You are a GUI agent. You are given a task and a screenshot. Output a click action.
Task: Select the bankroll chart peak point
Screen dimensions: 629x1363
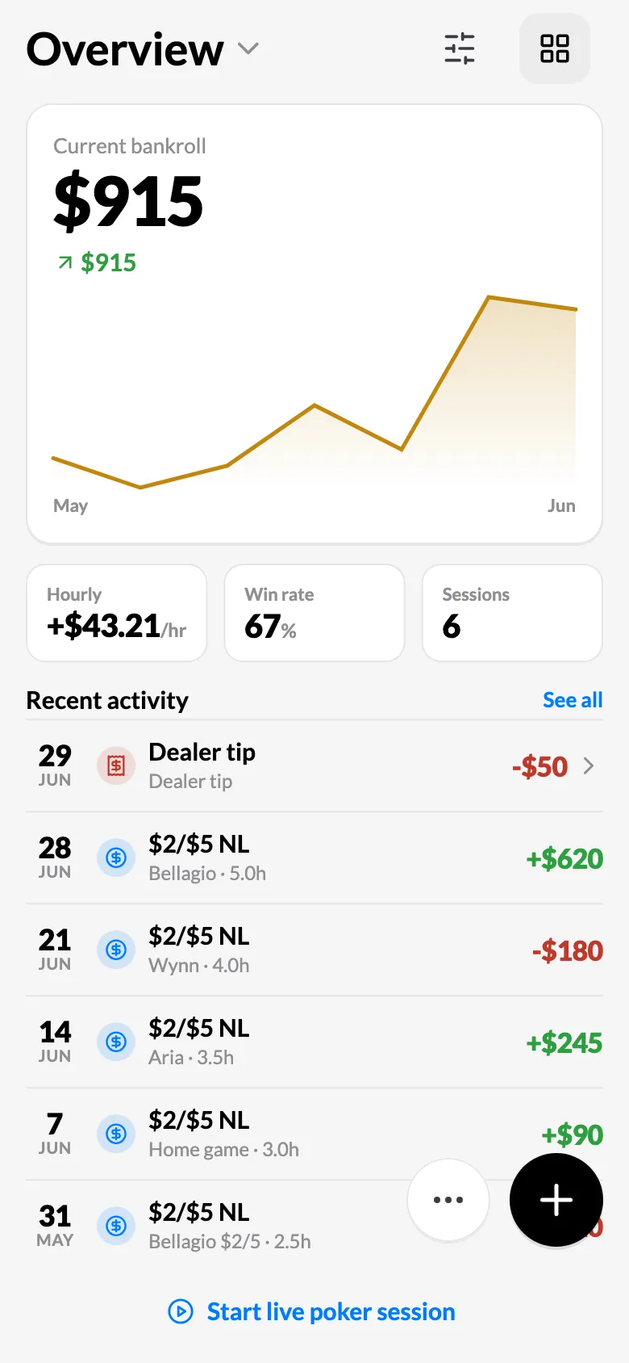(x=489, y=297)
